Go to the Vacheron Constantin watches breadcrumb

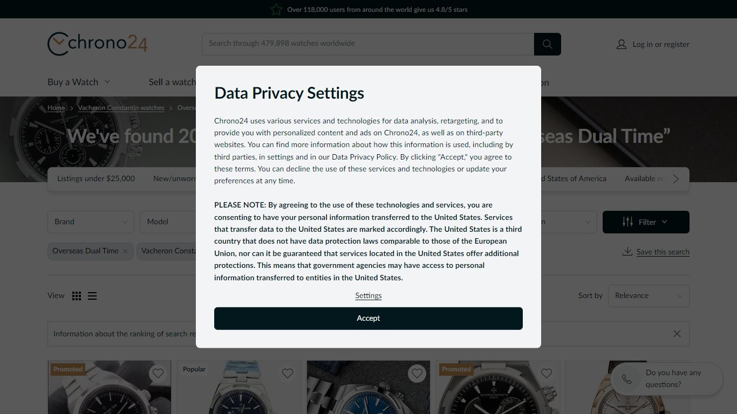click(x=121, y=108)
